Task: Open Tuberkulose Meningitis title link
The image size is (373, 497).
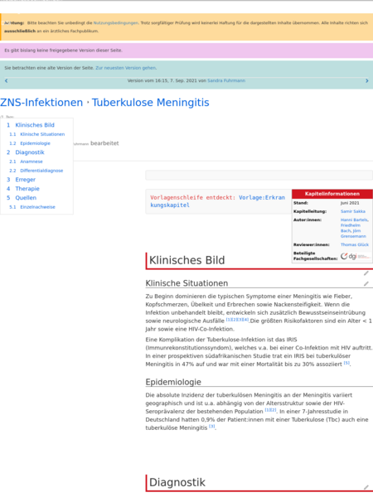Action: coord(151,103)
